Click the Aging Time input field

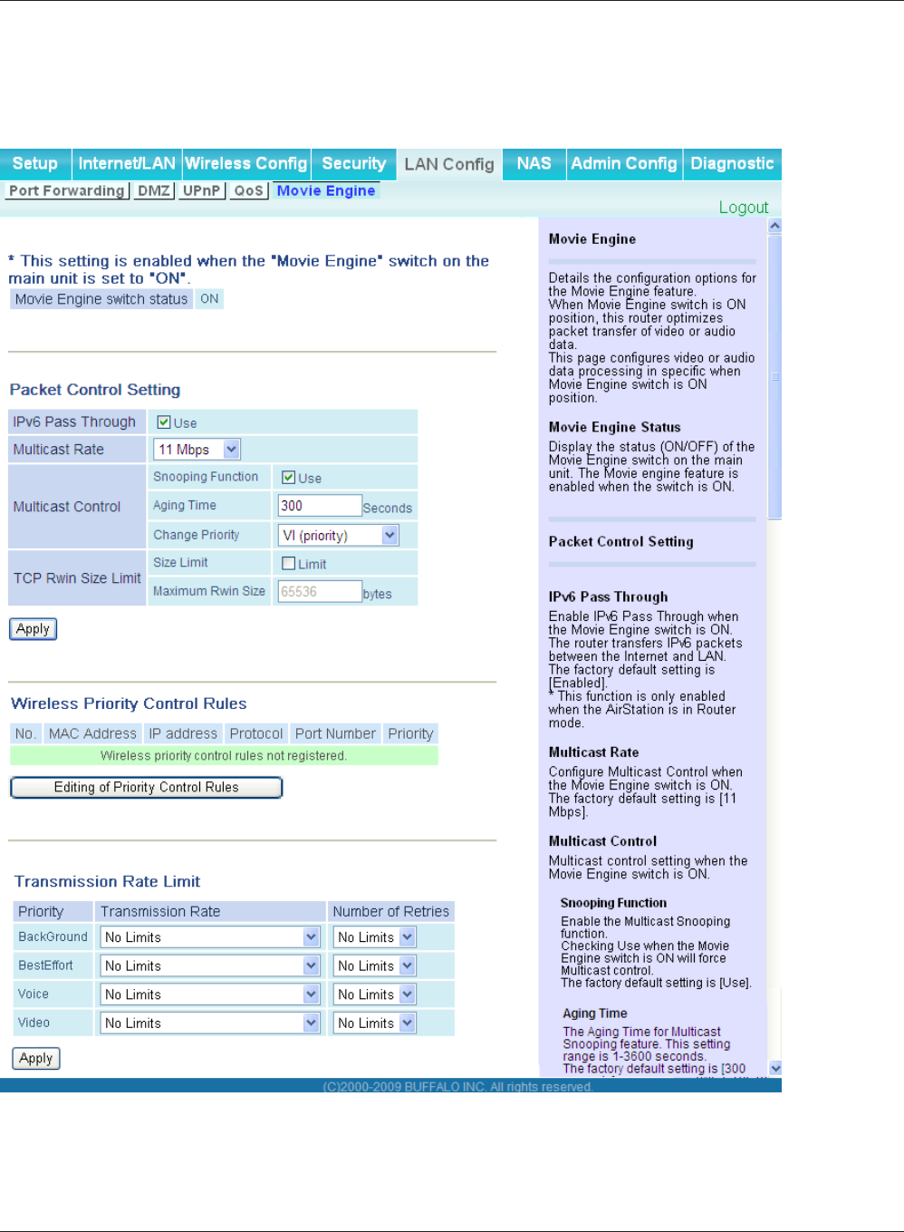click(320, 506)
